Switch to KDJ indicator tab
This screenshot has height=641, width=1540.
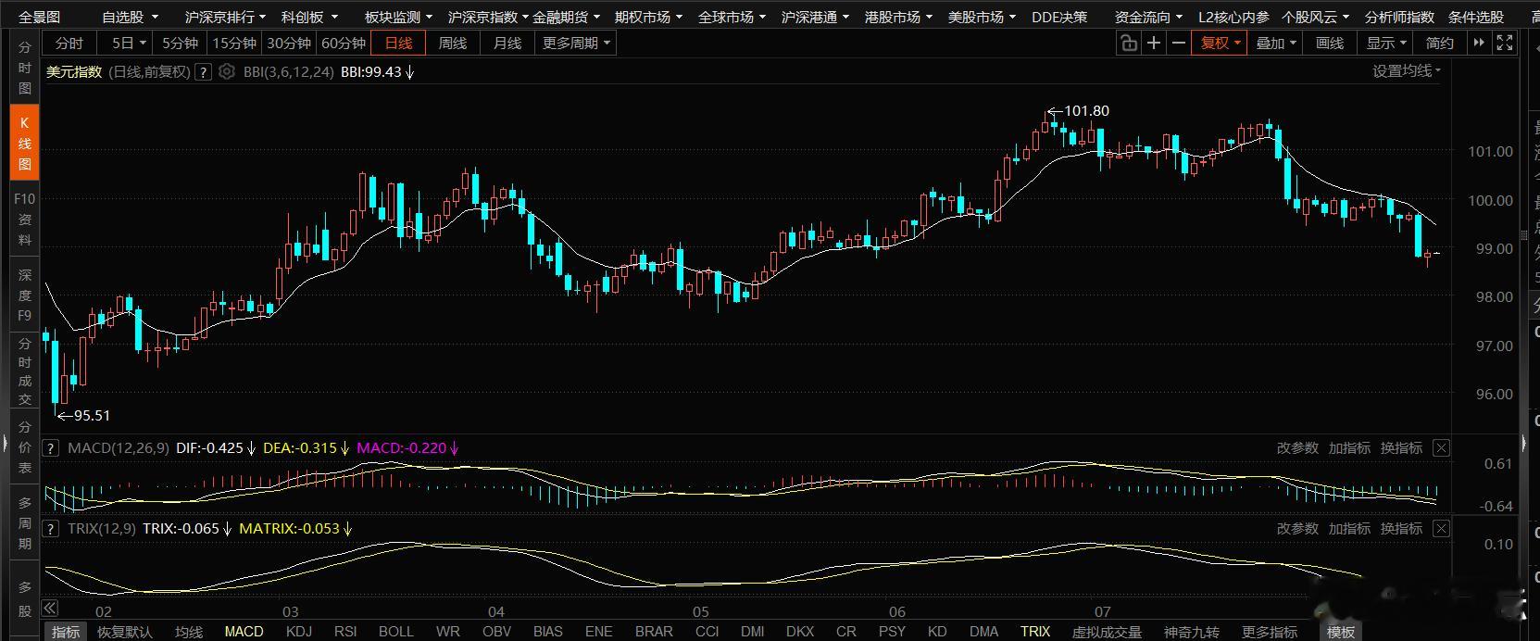299,632
